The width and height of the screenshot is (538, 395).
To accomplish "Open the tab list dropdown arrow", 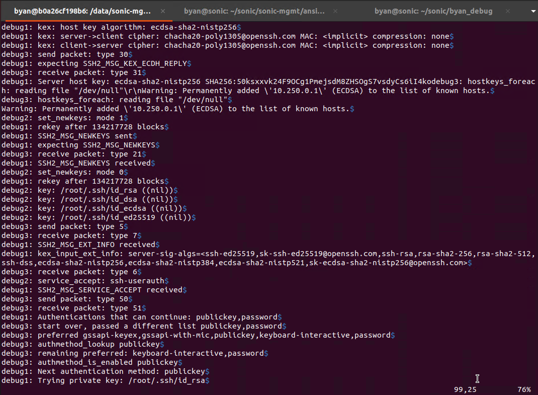I will [532, 11].
